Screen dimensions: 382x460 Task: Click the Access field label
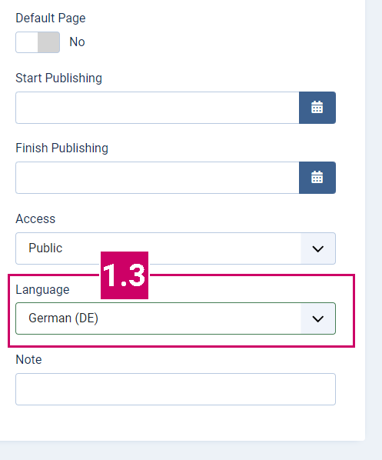(x=35, y=219)
